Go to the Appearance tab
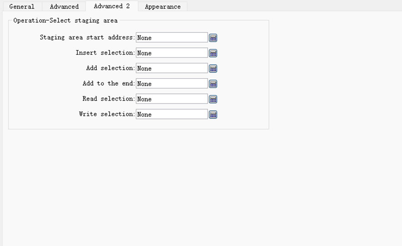Image resolution: width=402 pixels, height=246 pixels. 162,6
